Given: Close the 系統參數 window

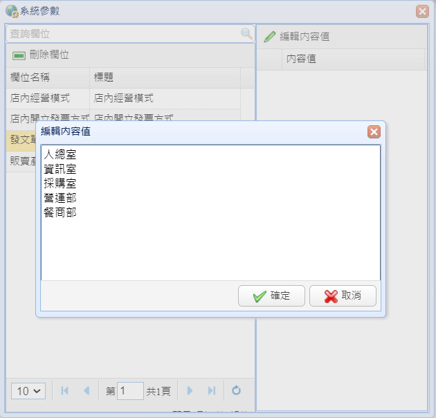Looking at the screenshot, I should click(x=422, y=12).
